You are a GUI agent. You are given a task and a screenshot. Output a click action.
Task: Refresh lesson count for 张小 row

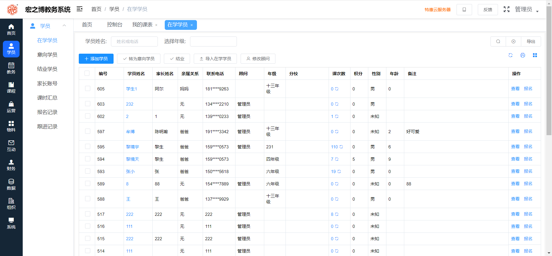click(x=339, y=171)
